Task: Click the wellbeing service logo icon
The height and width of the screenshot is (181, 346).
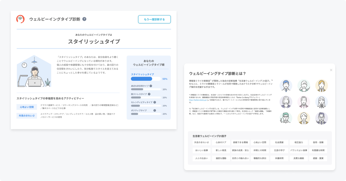Action: [x=20, y=19]
